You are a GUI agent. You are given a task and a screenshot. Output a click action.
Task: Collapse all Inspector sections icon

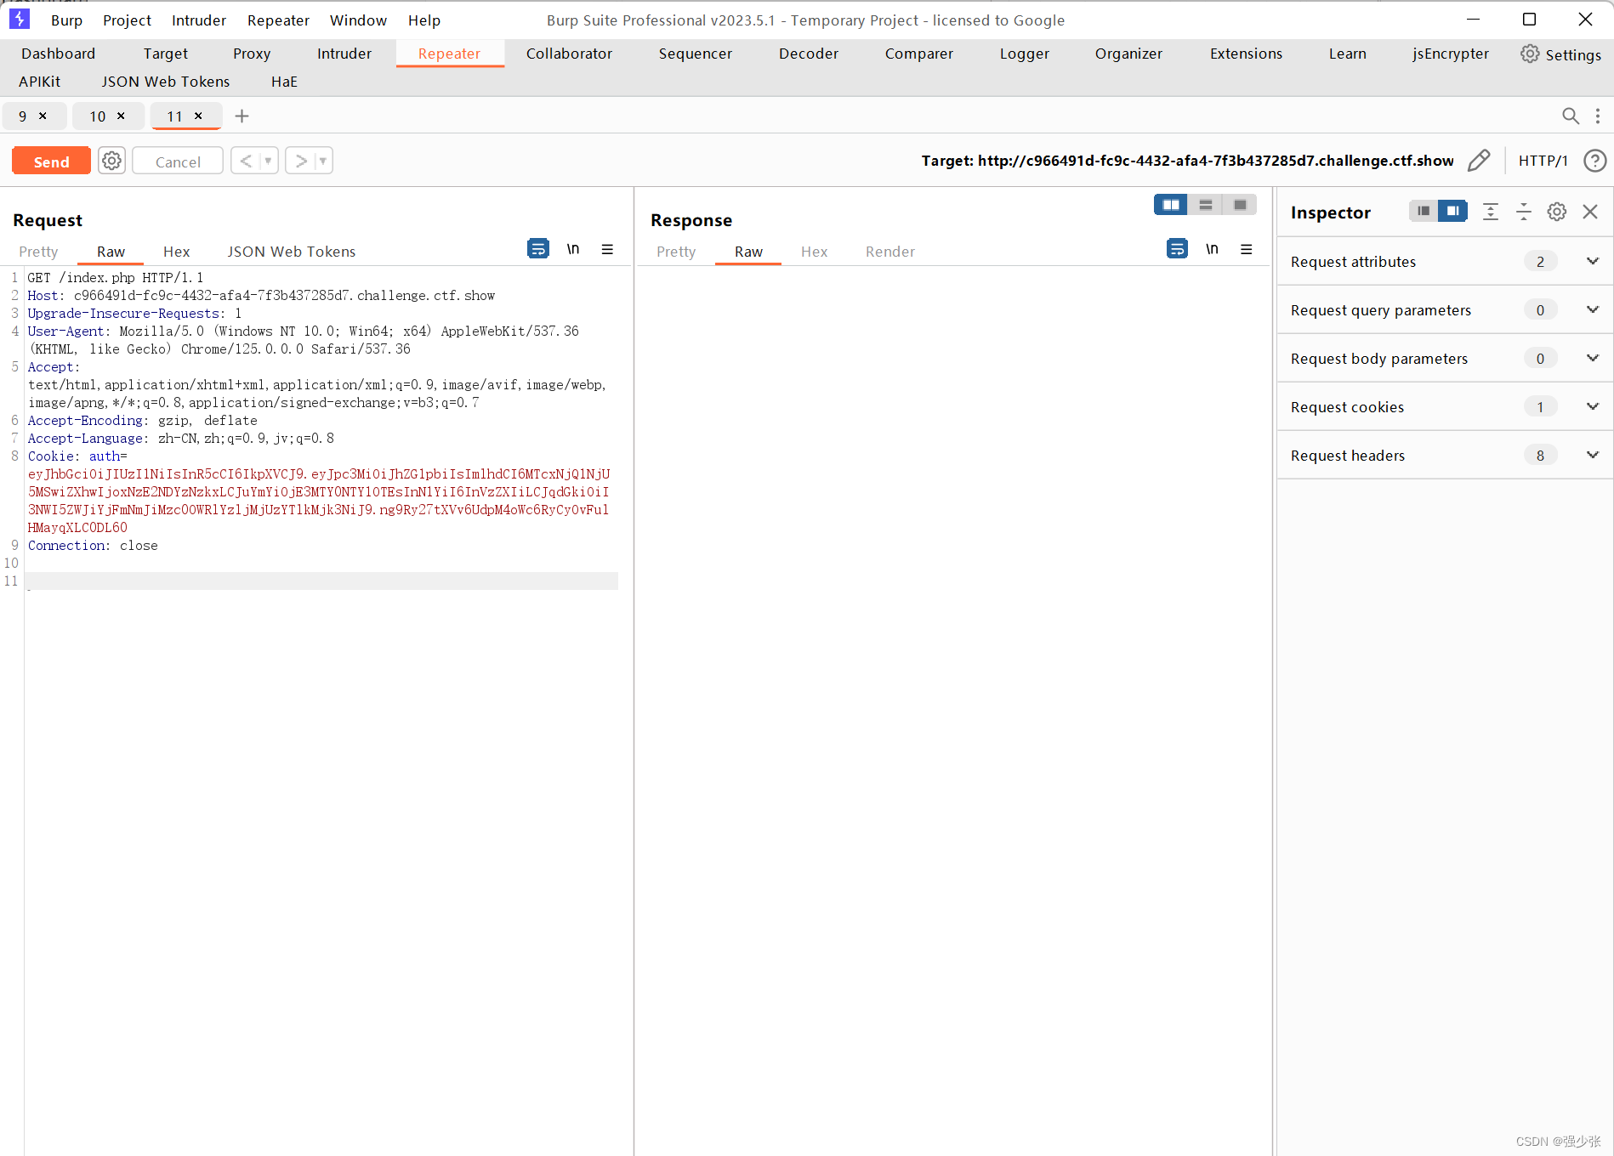coord(1523,212)
